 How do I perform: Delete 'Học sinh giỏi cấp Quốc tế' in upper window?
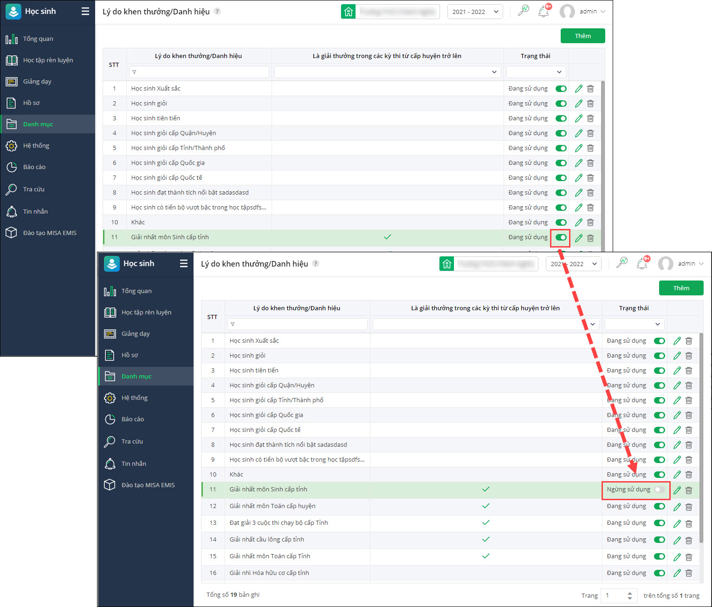point(590,178)
